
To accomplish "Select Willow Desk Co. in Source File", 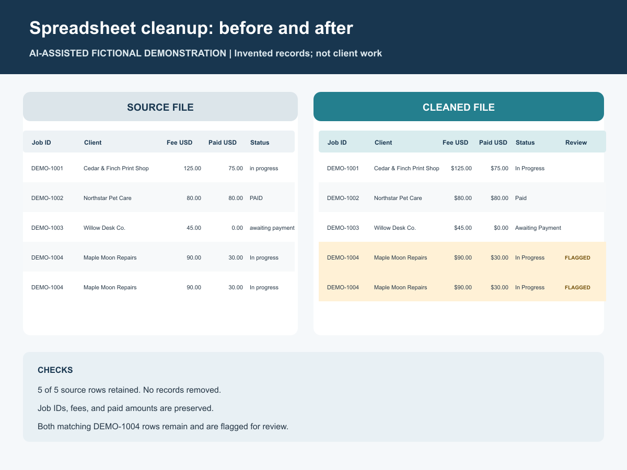I will [104, 228].
